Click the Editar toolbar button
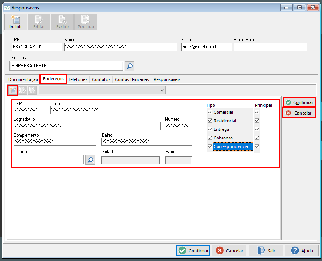Viewport: 322px width, 261px height. coord(39,22)
